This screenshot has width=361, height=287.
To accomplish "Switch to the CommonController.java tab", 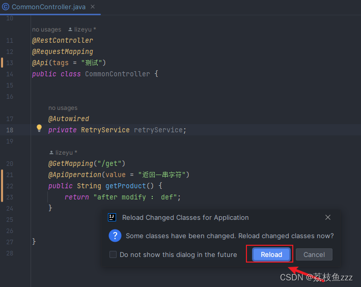I will click(x=48, y=7).
